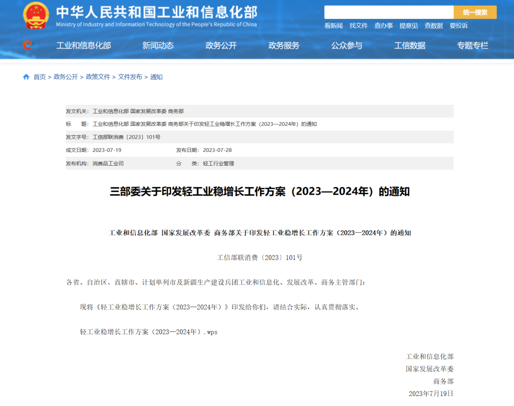This screenshot has width=514, height=406.
Task: Open the 工信数据 navigation item
Action: pyautogui.click(x=410, y=46)
